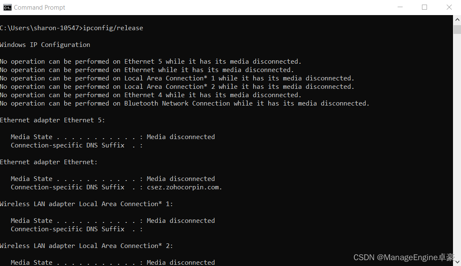Click the 'Ethernet 4 while it has' message line
This screenshot has height=266, width=461.
coord(151,95)
